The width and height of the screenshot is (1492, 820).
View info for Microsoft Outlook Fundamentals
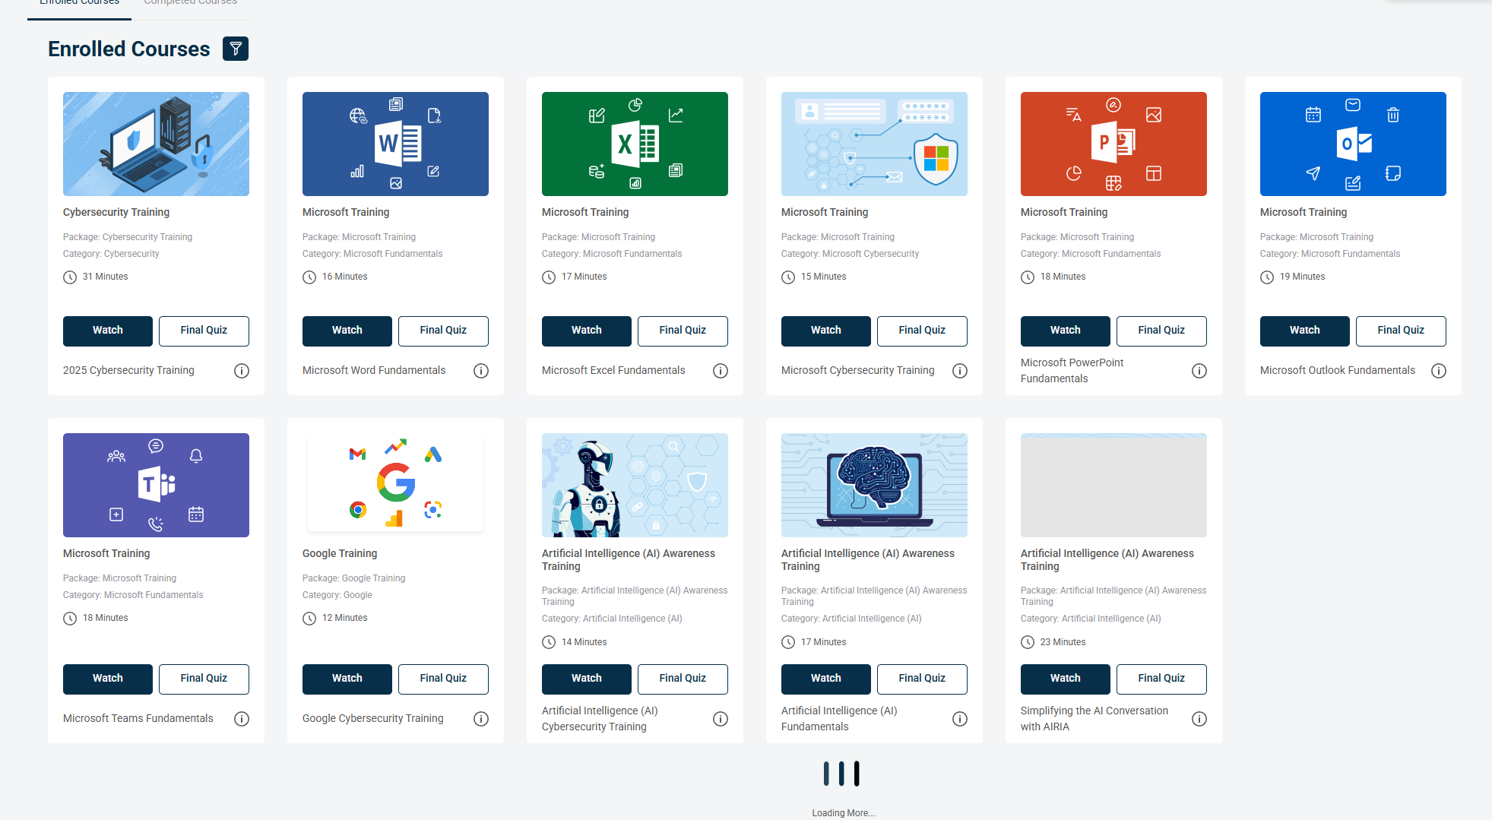click(1439, 371)
